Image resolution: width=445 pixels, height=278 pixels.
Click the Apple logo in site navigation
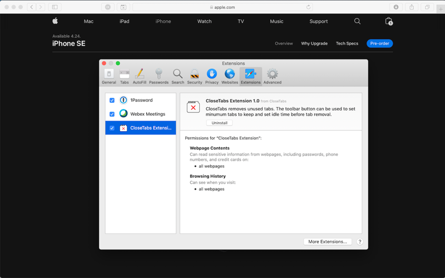pyautogui.click(x=55, y=21)
